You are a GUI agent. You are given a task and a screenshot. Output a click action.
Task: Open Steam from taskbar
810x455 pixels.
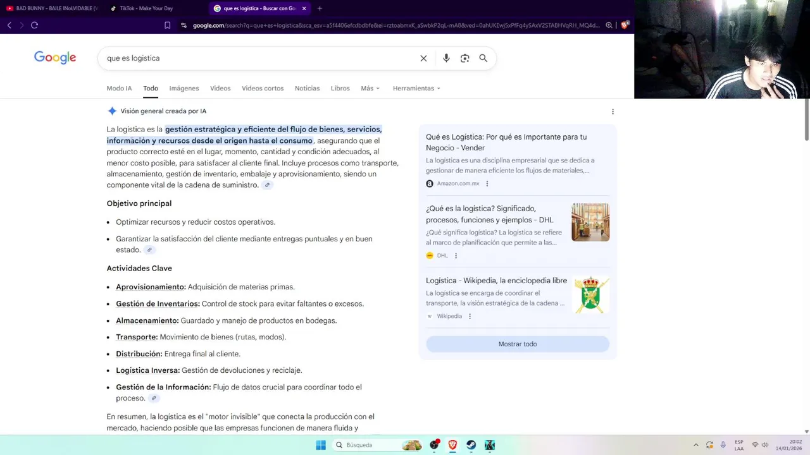(x=471, y=445)
